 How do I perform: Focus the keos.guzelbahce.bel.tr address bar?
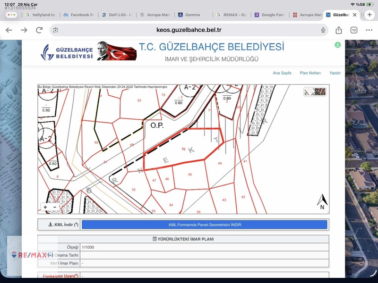click(189, 30)
